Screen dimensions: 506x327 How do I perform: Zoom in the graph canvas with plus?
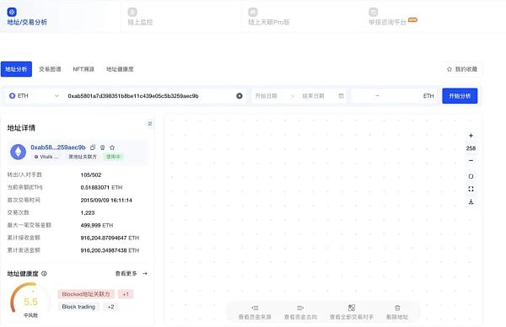[471, 136]
